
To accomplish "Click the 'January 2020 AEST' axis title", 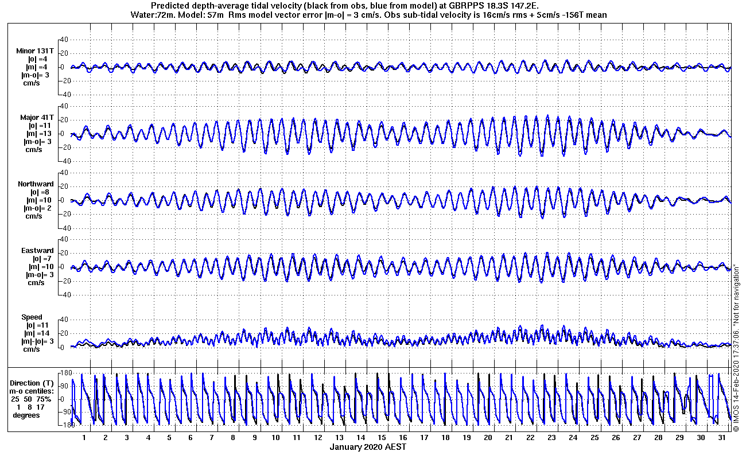I will tap(368, 447).
